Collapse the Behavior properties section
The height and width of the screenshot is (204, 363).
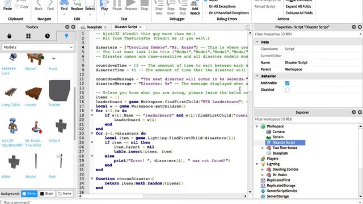coord(257,76)
